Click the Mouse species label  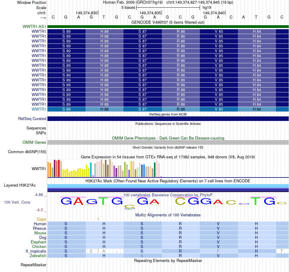click(x=40, y=233)
